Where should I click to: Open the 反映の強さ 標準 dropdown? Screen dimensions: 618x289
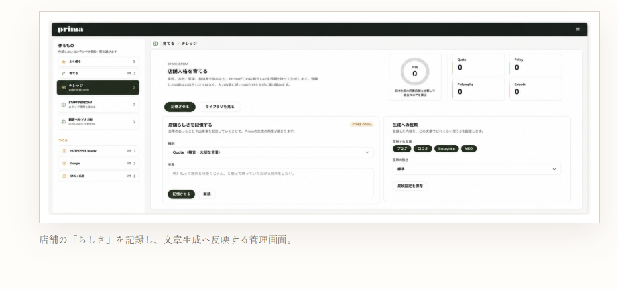pyautogui.click(x=477, y=169)
